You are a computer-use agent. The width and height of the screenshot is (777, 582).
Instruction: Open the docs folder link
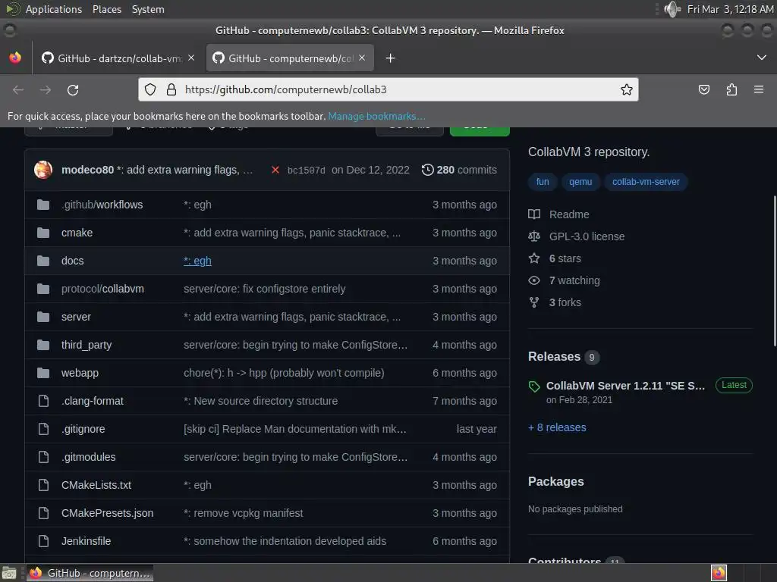(x=72, y=261)
